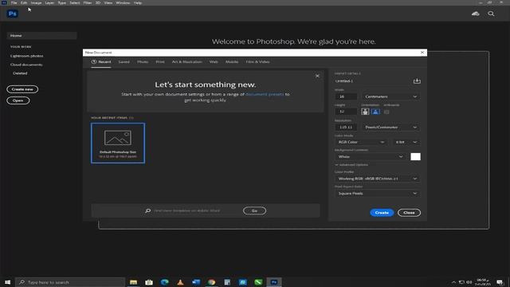Image resolution: width=510 pixels, height=287 pixels.
Task: Click the clock icon on Recent tab
Action: pos(94,61)
